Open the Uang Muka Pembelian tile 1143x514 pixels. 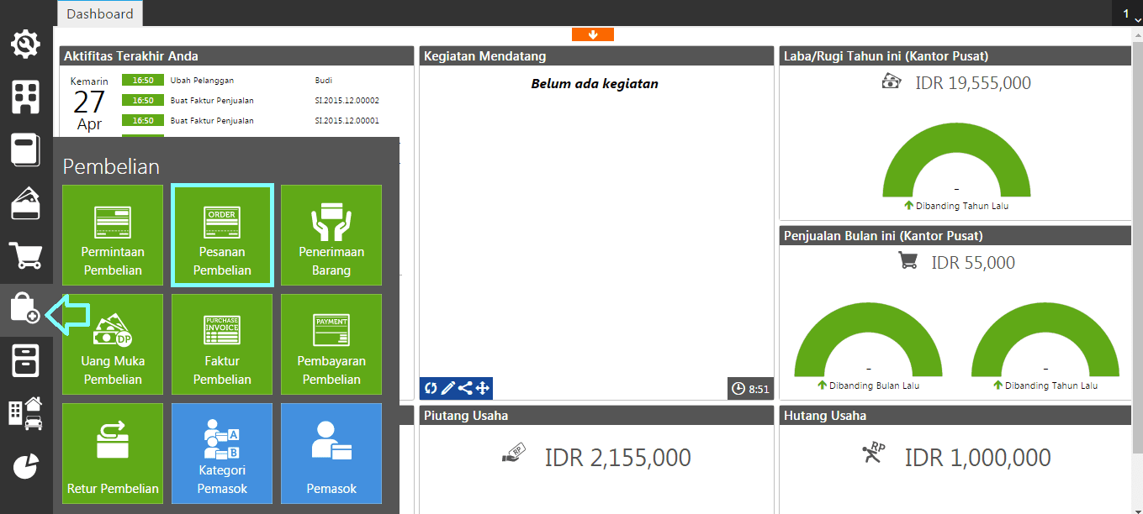pyautogui.click(x=112, y=344)
